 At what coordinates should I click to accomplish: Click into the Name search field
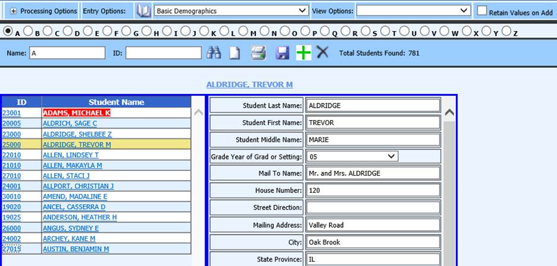(x=67, y=53)
